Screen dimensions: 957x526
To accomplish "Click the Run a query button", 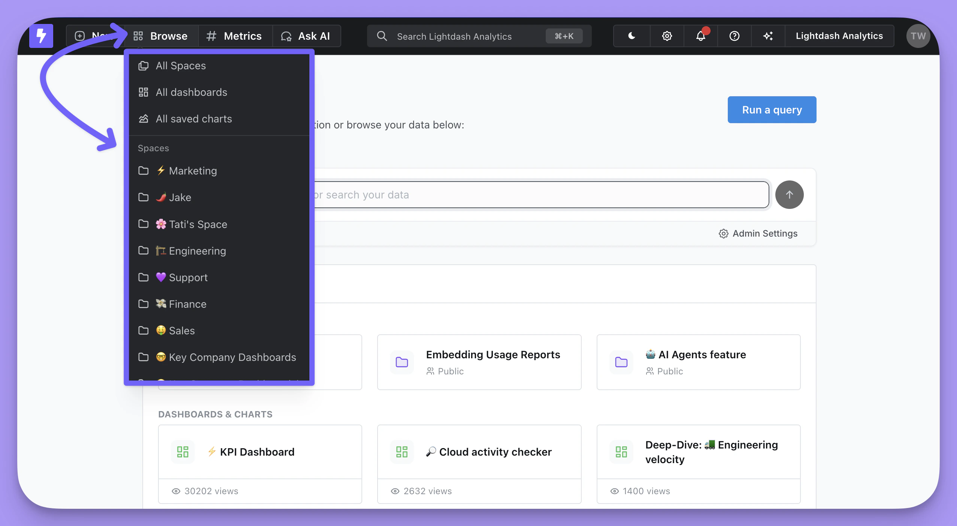I will (x=772, y=110).
